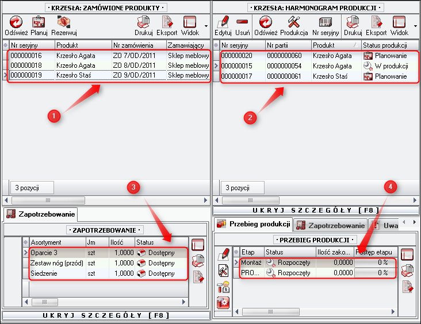Open toolbar overflow arrow in Harmonogram produkcji
This screenshot has height=324, width=421.
pos(415,26)
